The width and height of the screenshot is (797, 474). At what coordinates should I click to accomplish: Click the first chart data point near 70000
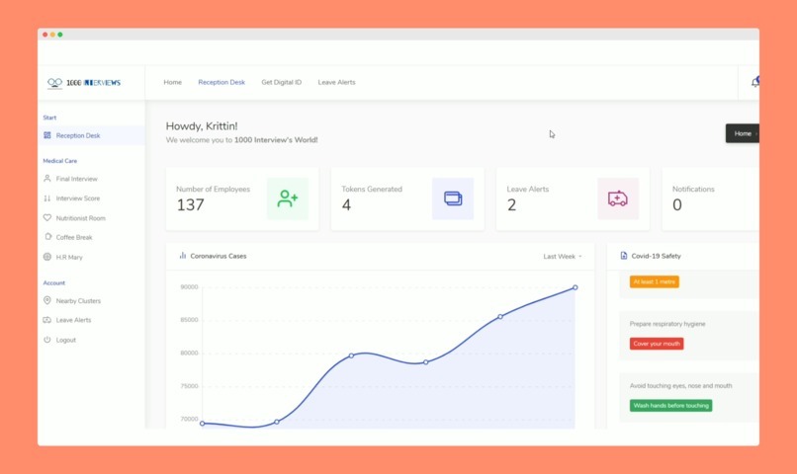[x=203, y=424]
